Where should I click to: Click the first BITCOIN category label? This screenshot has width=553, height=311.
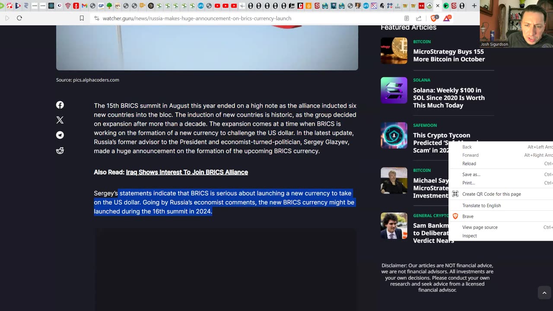422,41
